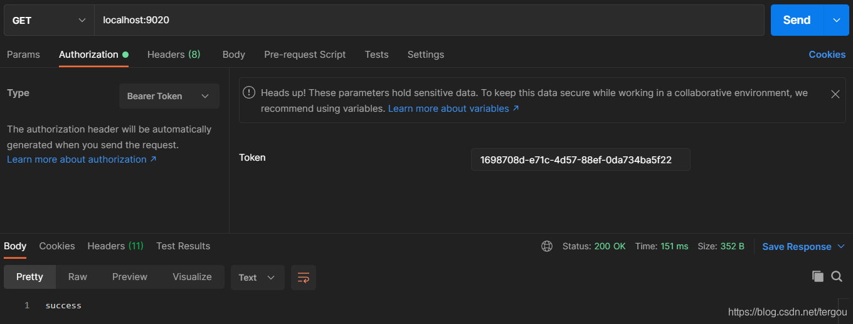Switch to the request Body tab

[234, 55]
